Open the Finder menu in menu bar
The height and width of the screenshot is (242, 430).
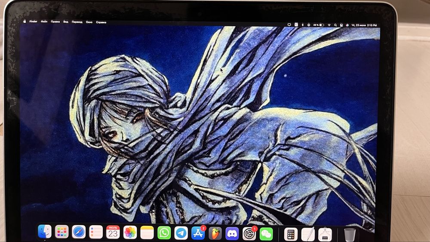coord(34,21)
